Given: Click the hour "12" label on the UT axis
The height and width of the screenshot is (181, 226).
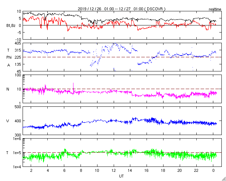Looking at the screenshot, I should pos(114,170).
